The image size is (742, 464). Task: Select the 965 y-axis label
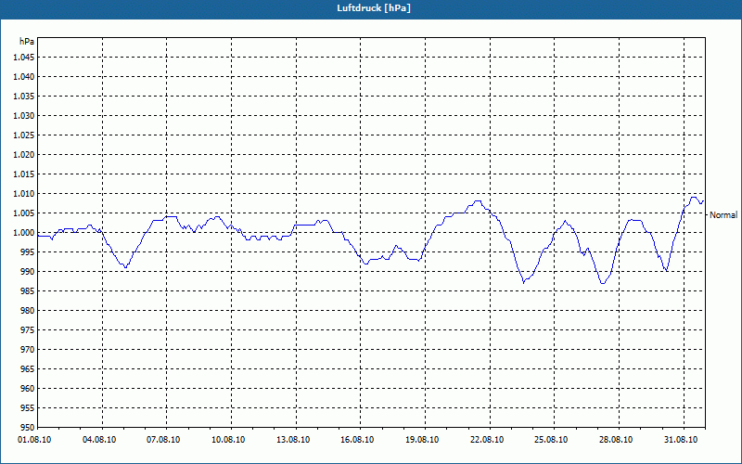(28, 368)
